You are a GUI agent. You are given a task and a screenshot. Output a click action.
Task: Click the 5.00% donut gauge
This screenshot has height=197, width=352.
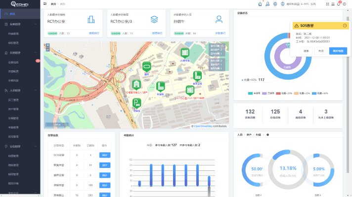point(319,170)
